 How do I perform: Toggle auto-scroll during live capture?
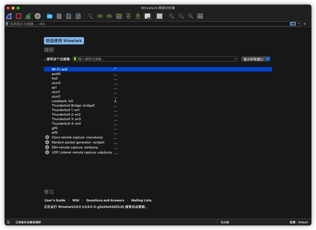(147, 16)
